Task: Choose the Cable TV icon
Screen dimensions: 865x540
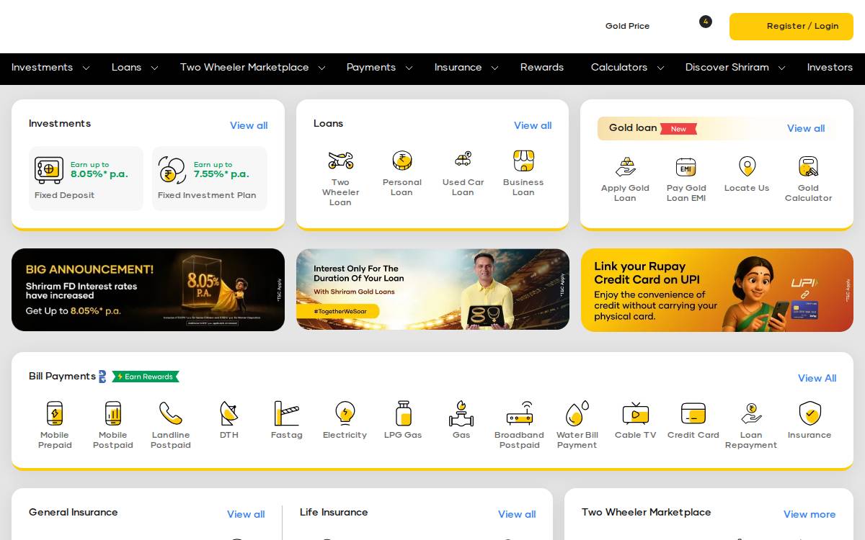Action: 636,413
